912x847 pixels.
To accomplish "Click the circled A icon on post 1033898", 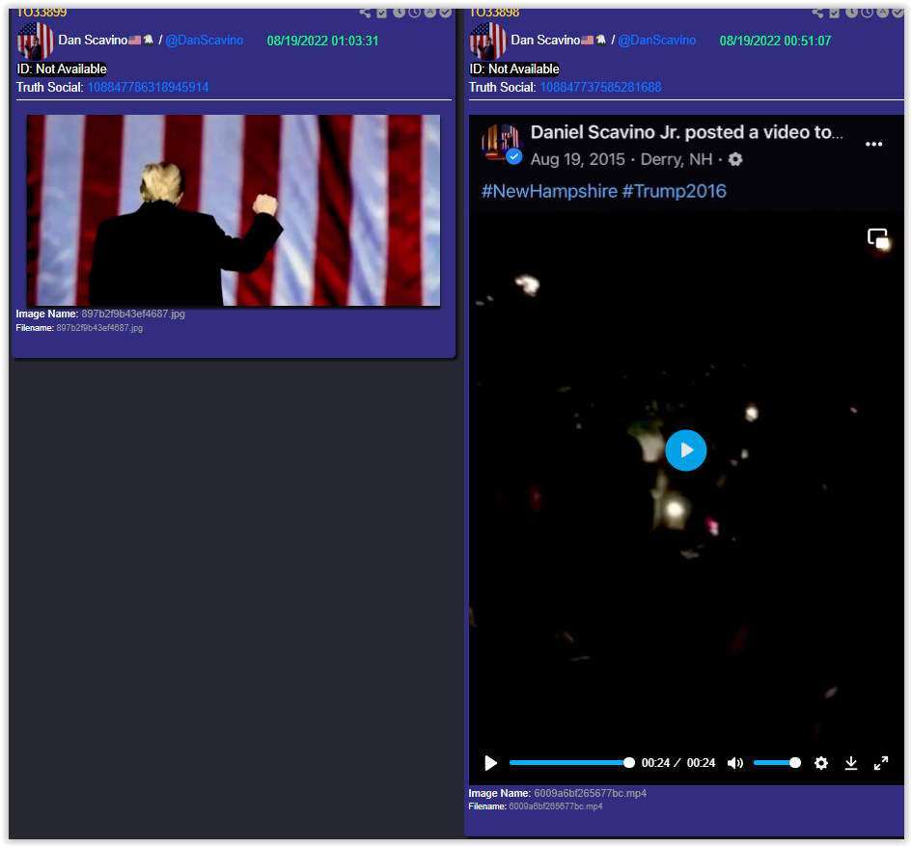I will click(x=882, y=13).
